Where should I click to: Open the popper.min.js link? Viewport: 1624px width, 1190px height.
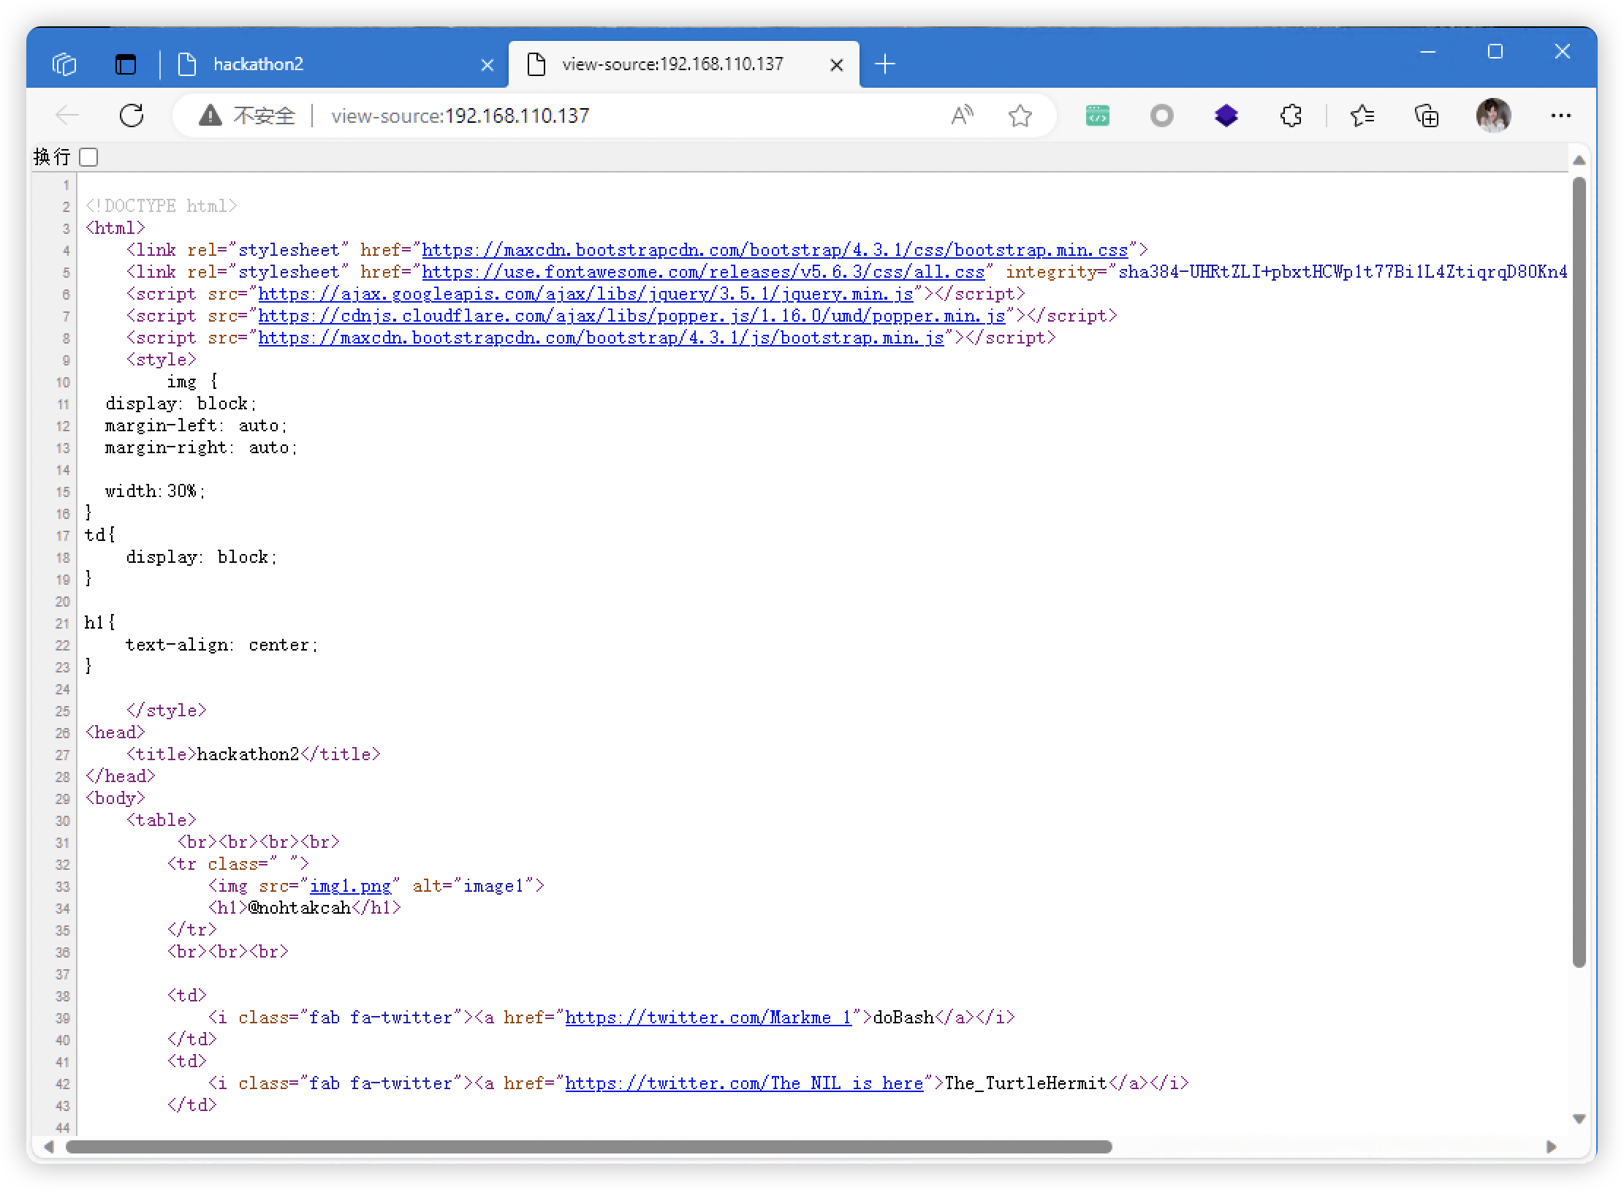pyautogui.click(x=631, y=316)
